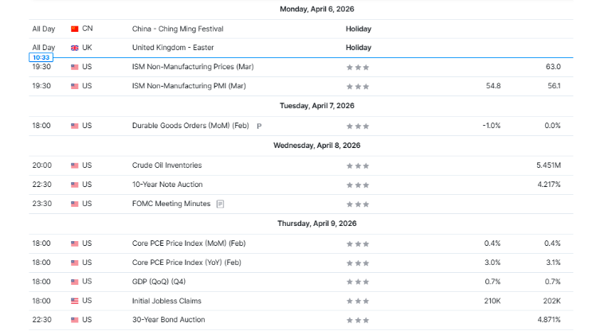Click the star rating for Core PCE Price Index (YoY)
This screenshot has height=331, width=612.
[x=357, y=263]
